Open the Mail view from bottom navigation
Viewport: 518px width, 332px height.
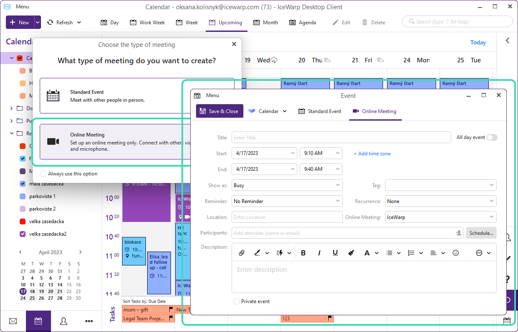click(x=13, y=321)
